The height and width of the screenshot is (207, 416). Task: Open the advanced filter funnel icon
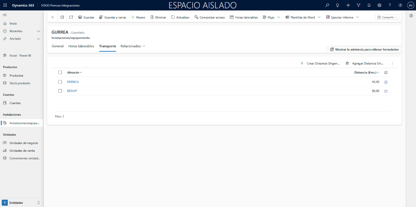(358, 5)
